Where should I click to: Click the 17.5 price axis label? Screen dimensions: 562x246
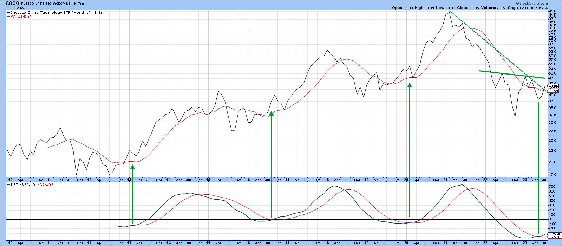click(x=552, y=174)
